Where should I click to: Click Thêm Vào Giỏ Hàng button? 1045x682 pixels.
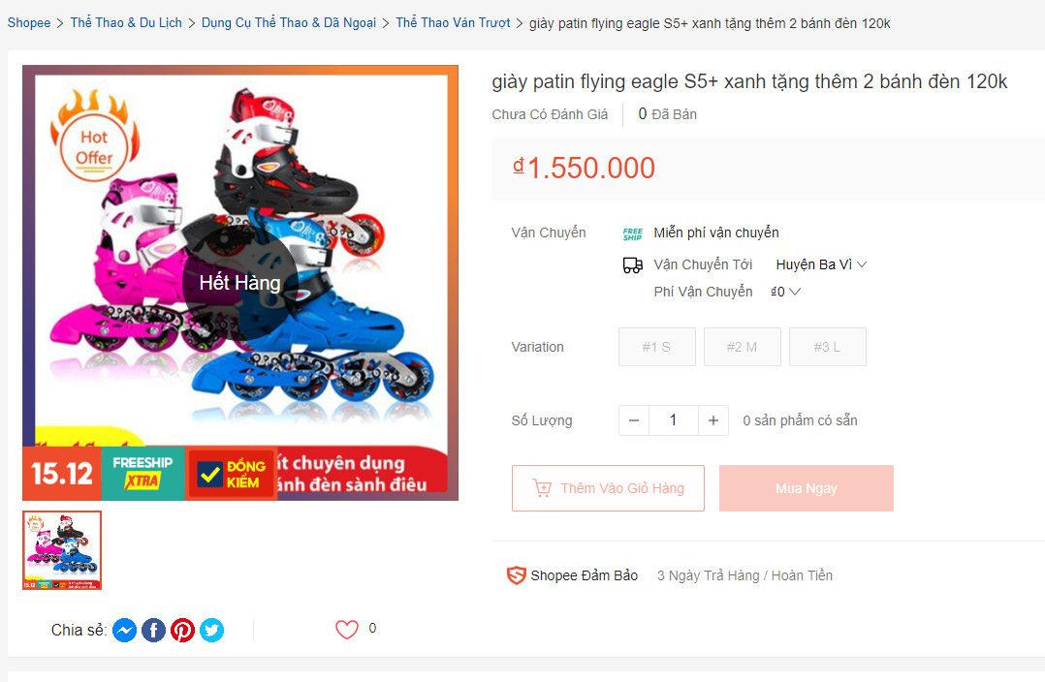(x=608, y=488)
